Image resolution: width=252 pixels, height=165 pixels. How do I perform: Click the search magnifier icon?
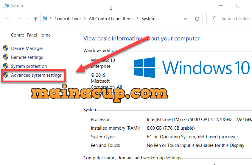[x=214, y=19]
